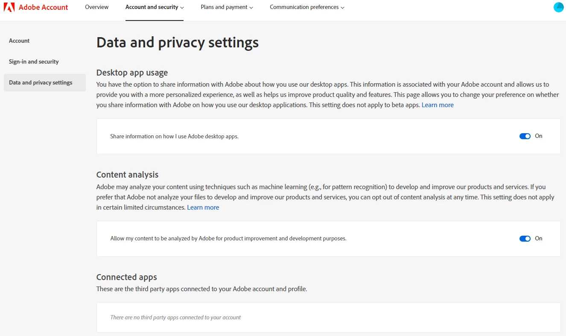The height and width of the screenshot is (336, 566).
Task: Click the Share information on desktop apps label
Action: (174, 137)
